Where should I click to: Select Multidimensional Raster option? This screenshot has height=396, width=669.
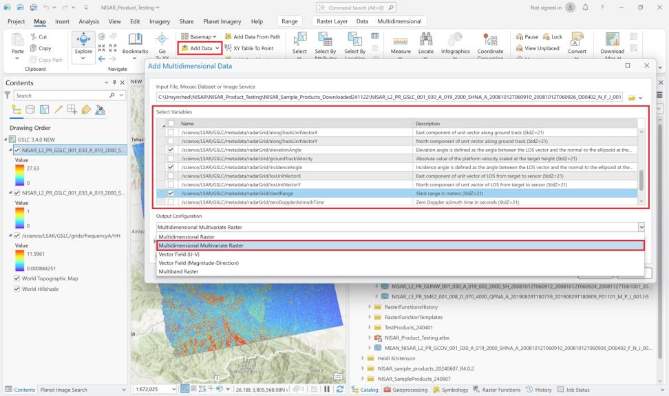pos(400,236)
